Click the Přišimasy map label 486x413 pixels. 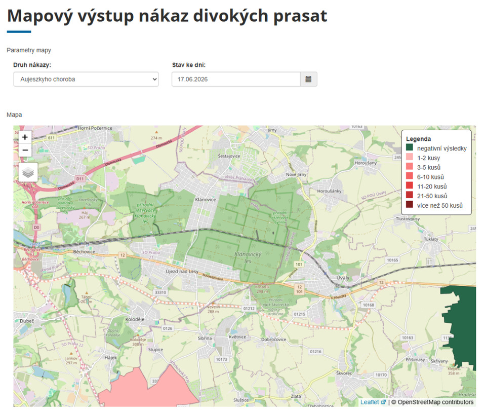[415, 360]
